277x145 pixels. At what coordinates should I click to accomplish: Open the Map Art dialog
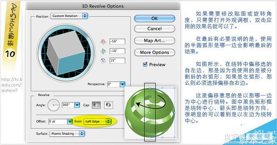tap(155, 40)
